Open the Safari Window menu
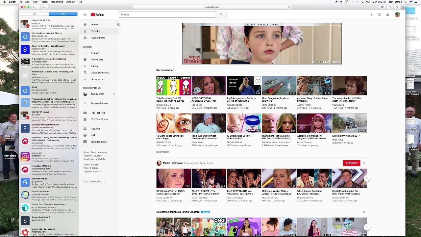 point(70,2)
